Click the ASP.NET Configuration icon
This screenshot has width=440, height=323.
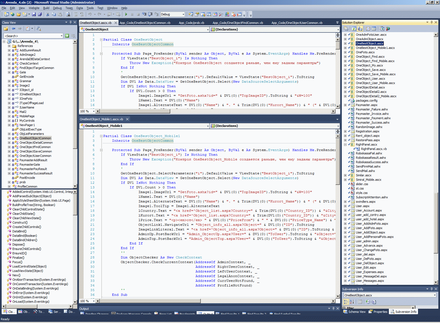coord(388,29)
